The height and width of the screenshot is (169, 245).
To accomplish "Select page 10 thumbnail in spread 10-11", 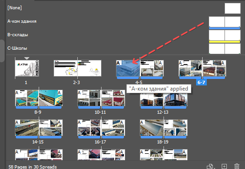I will pyautogui.click(x=89, y=98).
